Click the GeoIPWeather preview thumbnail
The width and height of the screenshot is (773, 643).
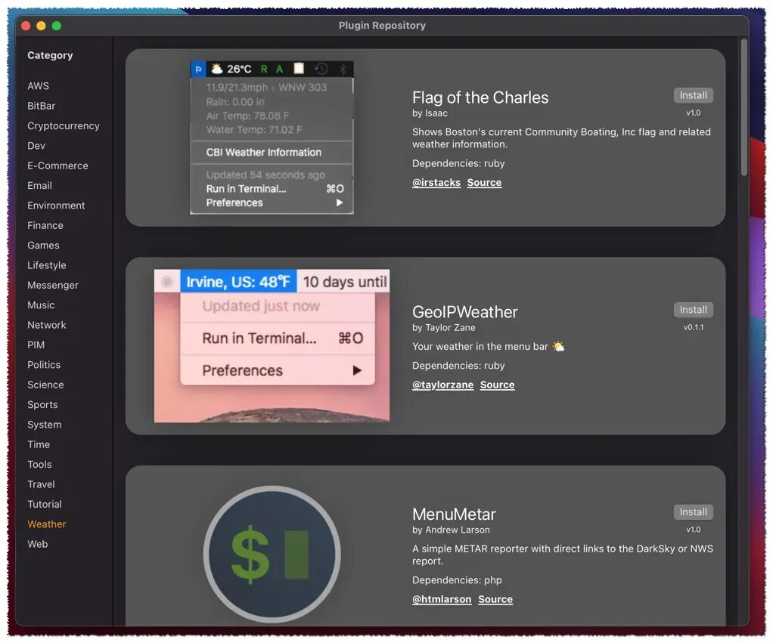272,345
